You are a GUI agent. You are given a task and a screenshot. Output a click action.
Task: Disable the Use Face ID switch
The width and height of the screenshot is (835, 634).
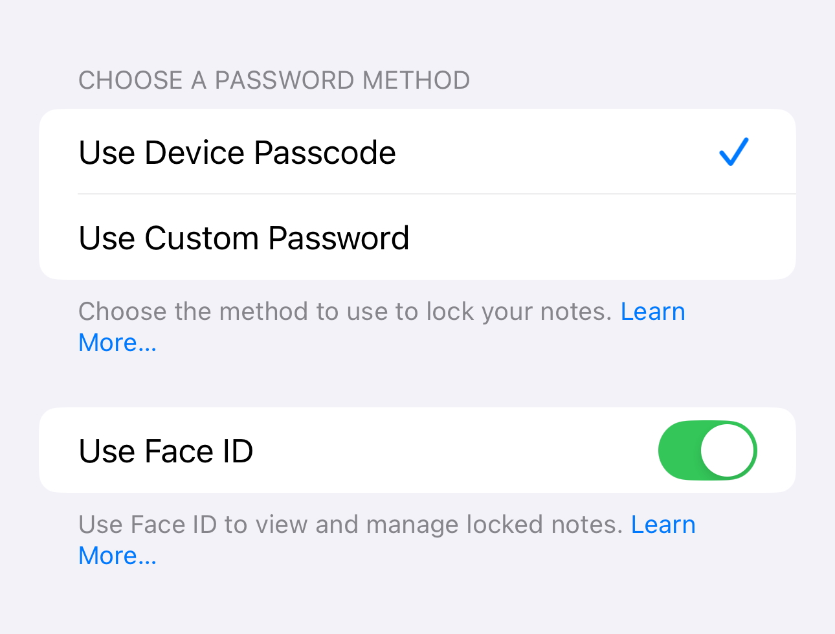point(707,451)
